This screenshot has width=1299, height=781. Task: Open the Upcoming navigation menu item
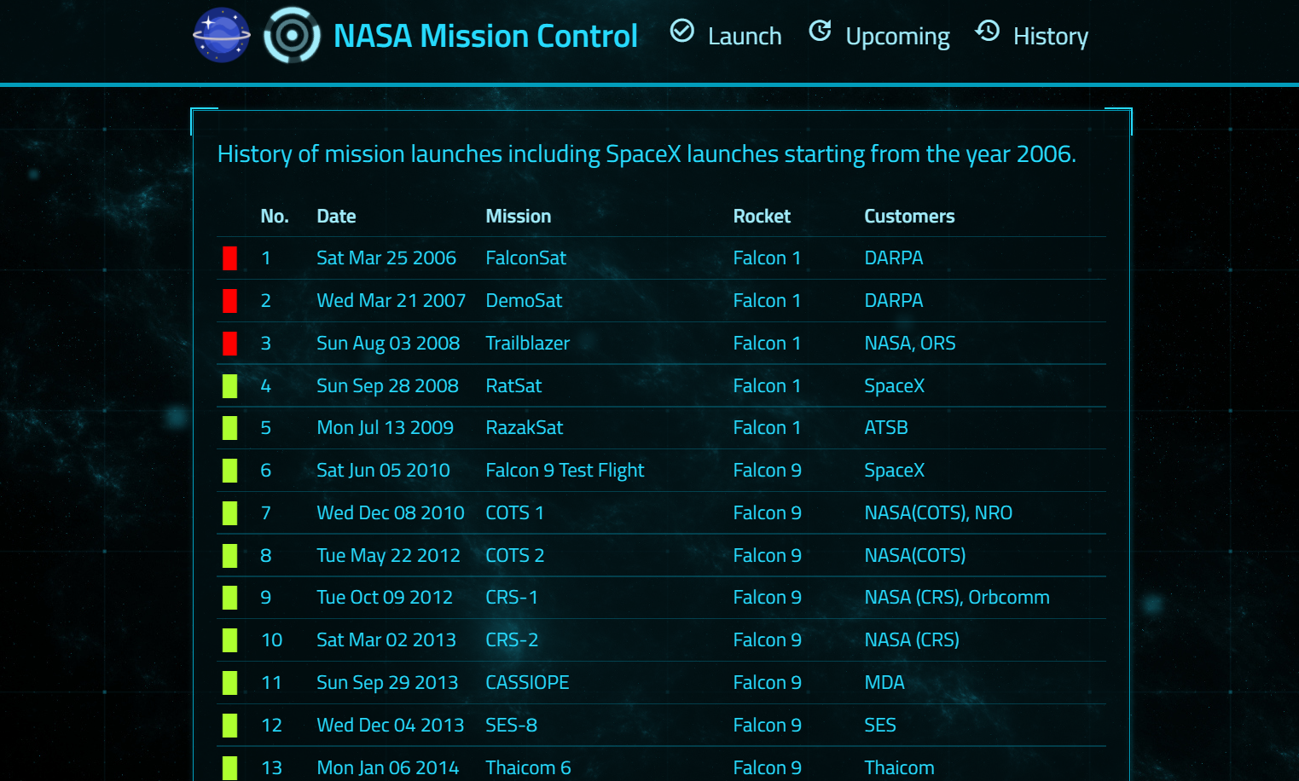(896, 36)
